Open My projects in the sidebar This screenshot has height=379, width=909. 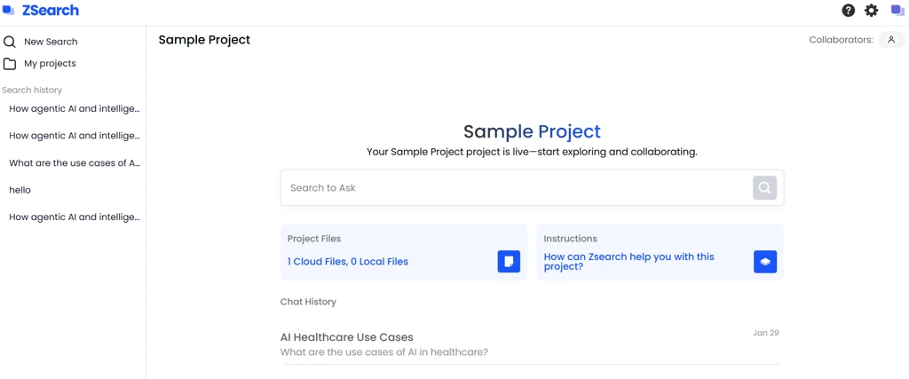(50, 64)
